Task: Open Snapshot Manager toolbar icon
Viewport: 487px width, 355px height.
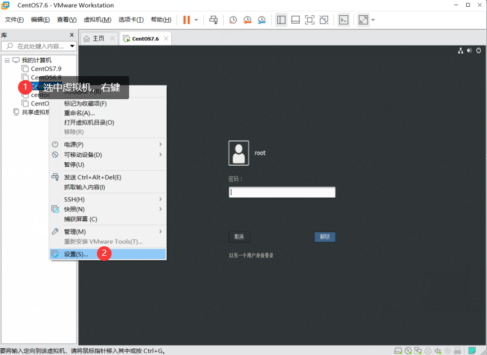Action: (x=262, y=20)
